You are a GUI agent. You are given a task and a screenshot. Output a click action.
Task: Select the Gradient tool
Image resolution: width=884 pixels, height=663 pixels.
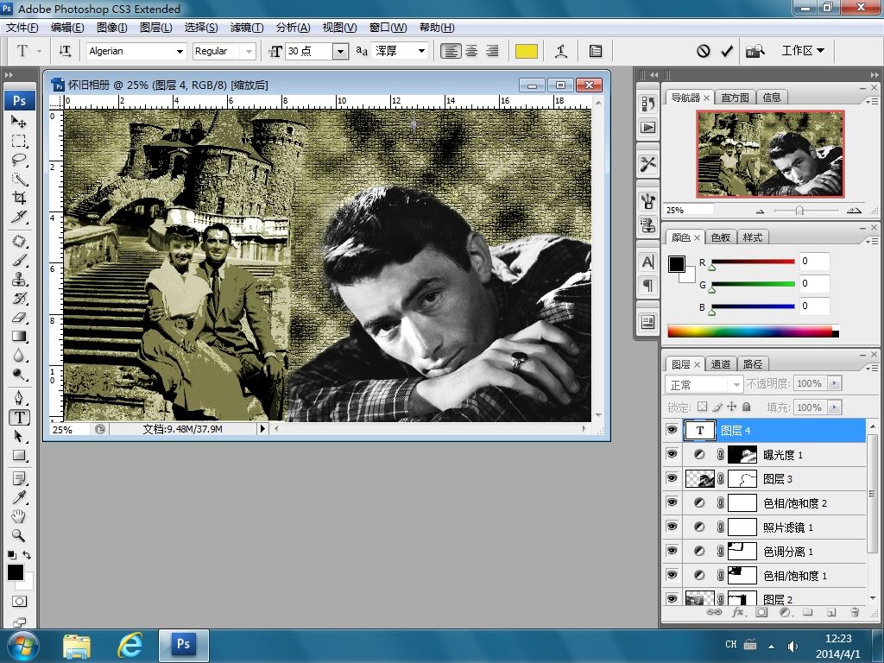click(19, 337)
